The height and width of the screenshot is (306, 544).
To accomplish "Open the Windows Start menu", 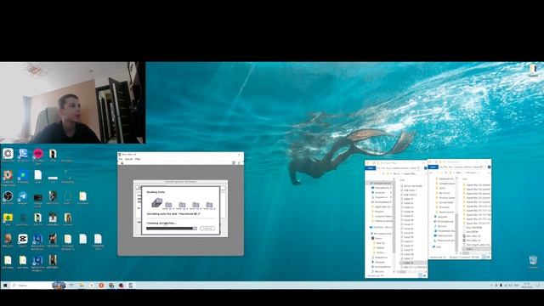I will [x=5, y=286].
